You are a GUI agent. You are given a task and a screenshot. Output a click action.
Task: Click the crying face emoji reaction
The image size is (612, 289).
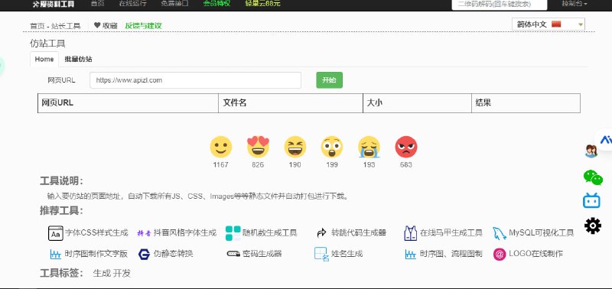tap(369, 147)
